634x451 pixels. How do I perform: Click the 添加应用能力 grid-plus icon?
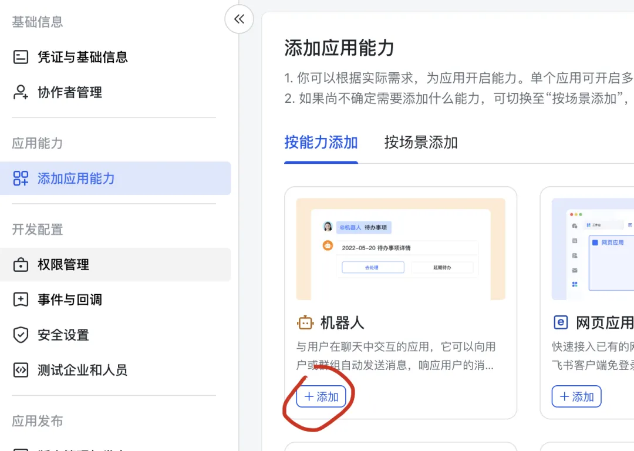[x=21, y=178]
